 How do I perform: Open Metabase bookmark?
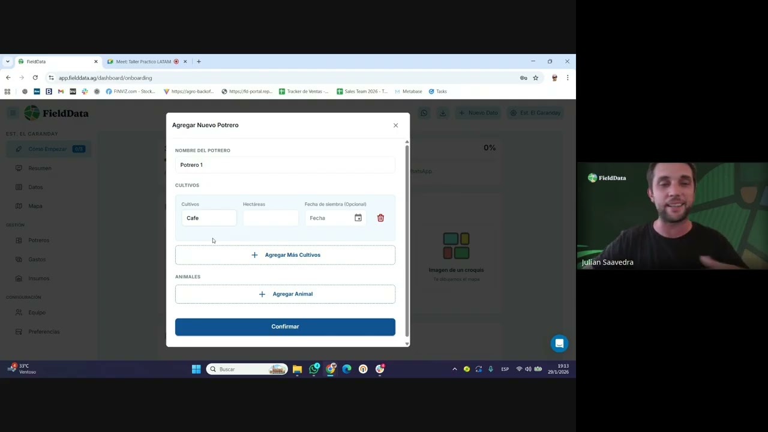pyautogui.click(x=408, y=91)
